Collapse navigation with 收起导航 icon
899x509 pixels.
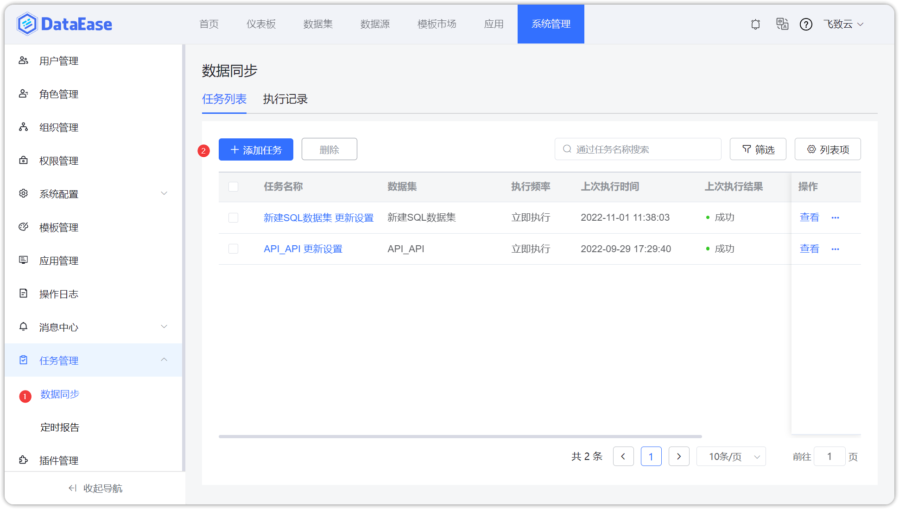tap(73, 488)
